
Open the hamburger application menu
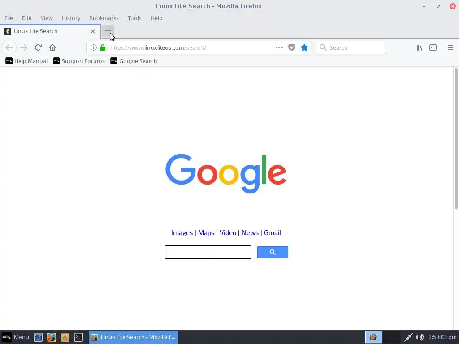click(450, 47)
